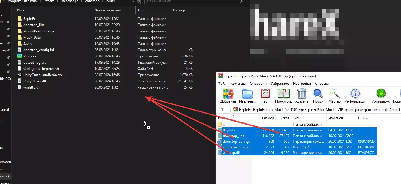Open the Настройки menu in WinRAR

pos(302,84)
